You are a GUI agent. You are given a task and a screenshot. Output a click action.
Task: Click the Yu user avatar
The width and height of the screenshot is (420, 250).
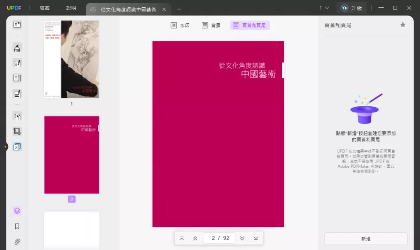click(x=345, y=8)
